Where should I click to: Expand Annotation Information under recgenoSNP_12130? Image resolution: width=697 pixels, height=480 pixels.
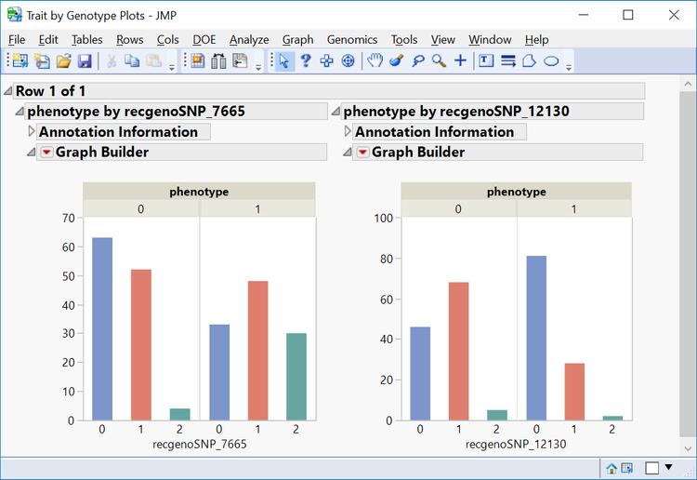tap(348, 131)
